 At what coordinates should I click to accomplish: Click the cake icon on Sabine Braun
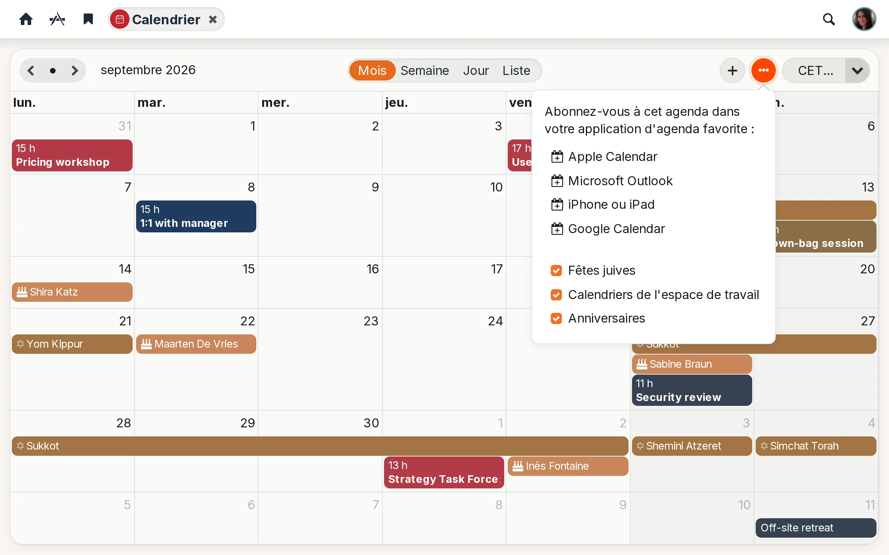point(641,364)
